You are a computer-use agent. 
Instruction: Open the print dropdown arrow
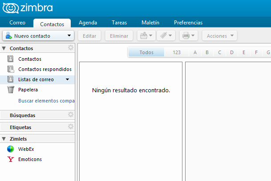point(193,35)
